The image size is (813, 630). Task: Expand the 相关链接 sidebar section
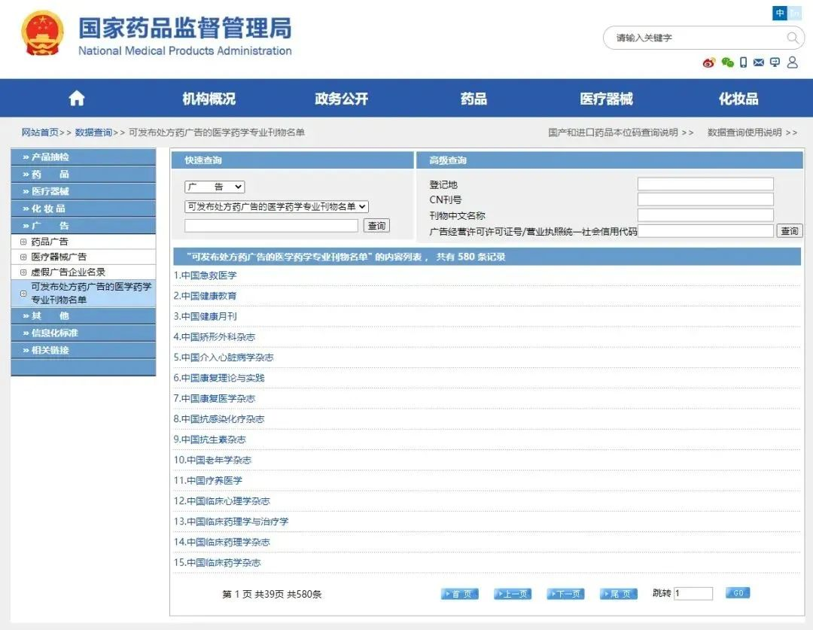84,350
